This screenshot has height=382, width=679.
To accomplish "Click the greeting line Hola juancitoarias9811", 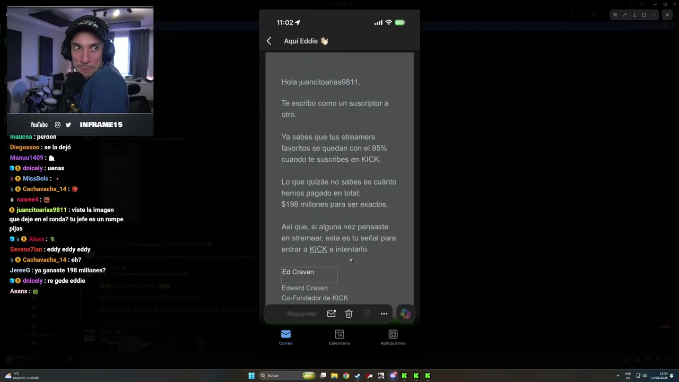I will pyautogui.click(x=320, y=82).
